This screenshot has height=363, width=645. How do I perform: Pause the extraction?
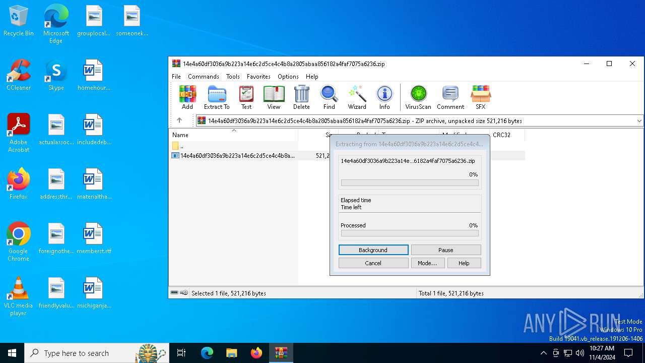pos(446,250)
